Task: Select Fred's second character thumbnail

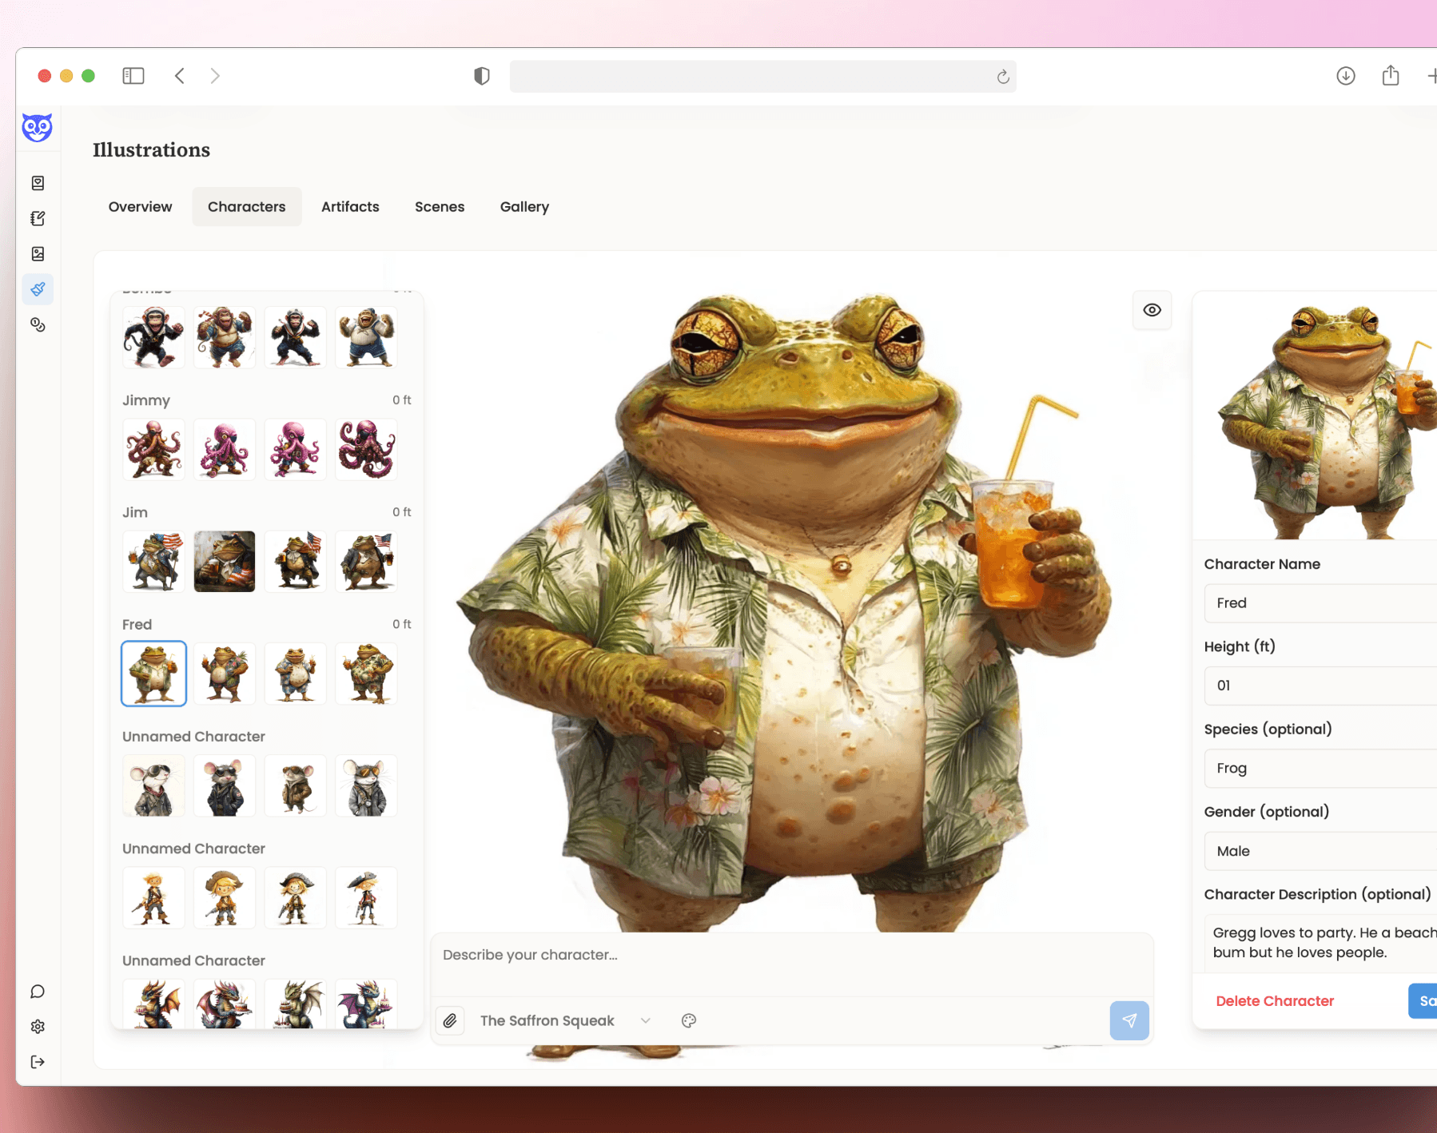Action: [x=224, y=674]
